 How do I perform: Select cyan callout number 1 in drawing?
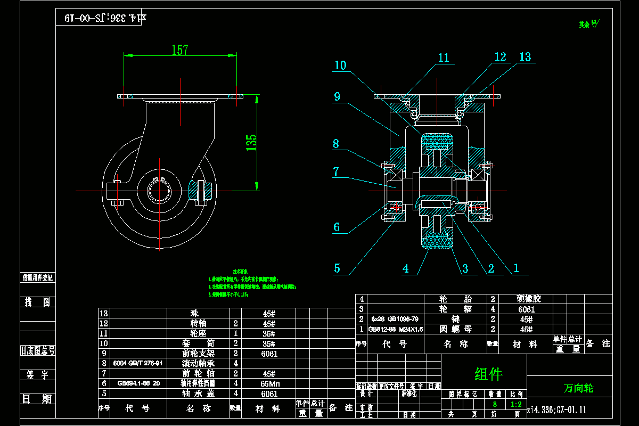pyautogui.click(x=516, y=268)
